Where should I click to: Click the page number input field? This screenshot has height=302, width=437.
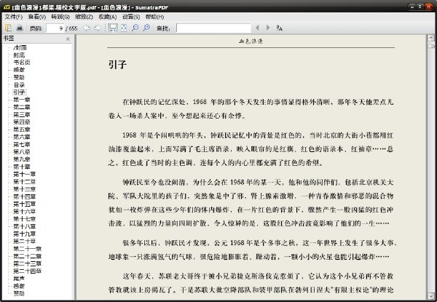pyautogui.click(x=55, y=28)
